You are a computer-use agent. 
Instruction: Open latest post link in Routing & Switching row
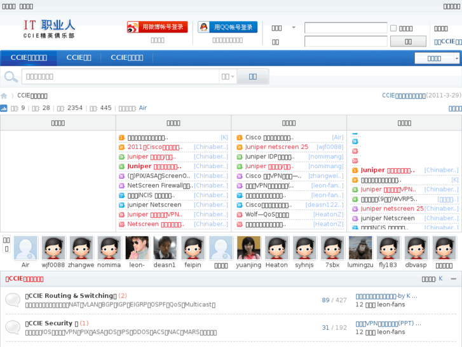tap(386, 296)
